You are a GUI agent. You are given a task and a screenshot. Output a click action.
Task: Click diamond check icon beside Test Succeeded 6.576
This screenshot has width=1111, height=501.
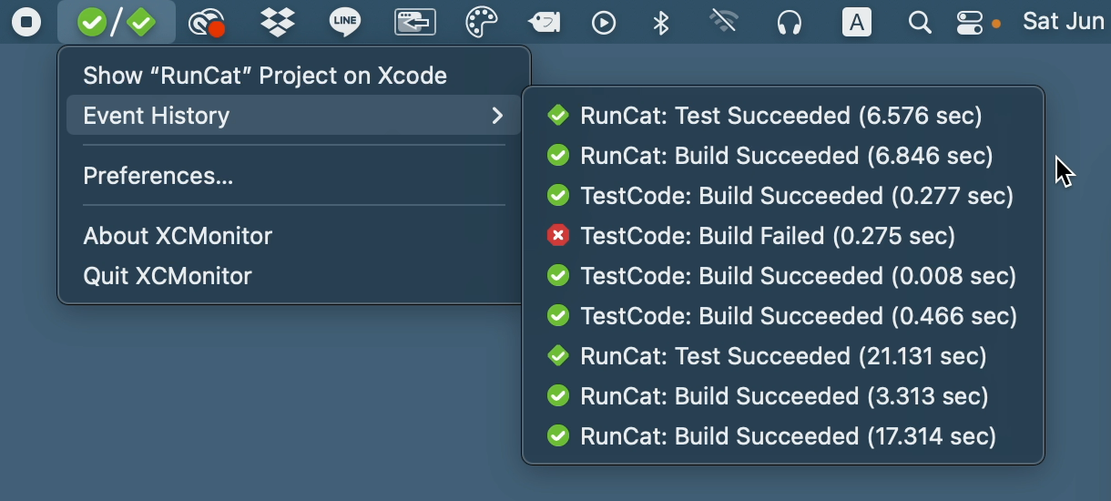pos(558,116)
